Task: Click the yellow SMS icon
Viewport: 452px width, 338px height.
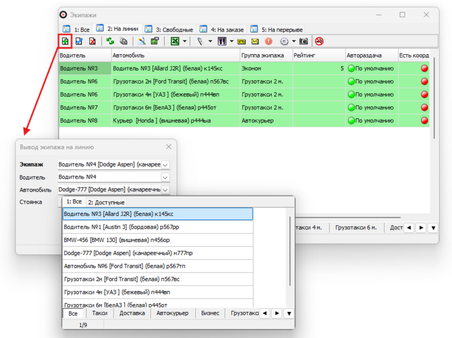Action: tap(241, 41)
